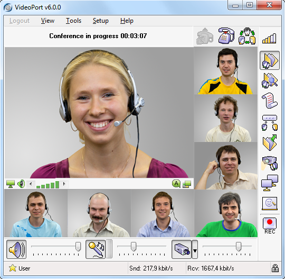Click the microphone level meter bar
The height and width of the screenshot is (279, 285).
click(x=109, y=249)
